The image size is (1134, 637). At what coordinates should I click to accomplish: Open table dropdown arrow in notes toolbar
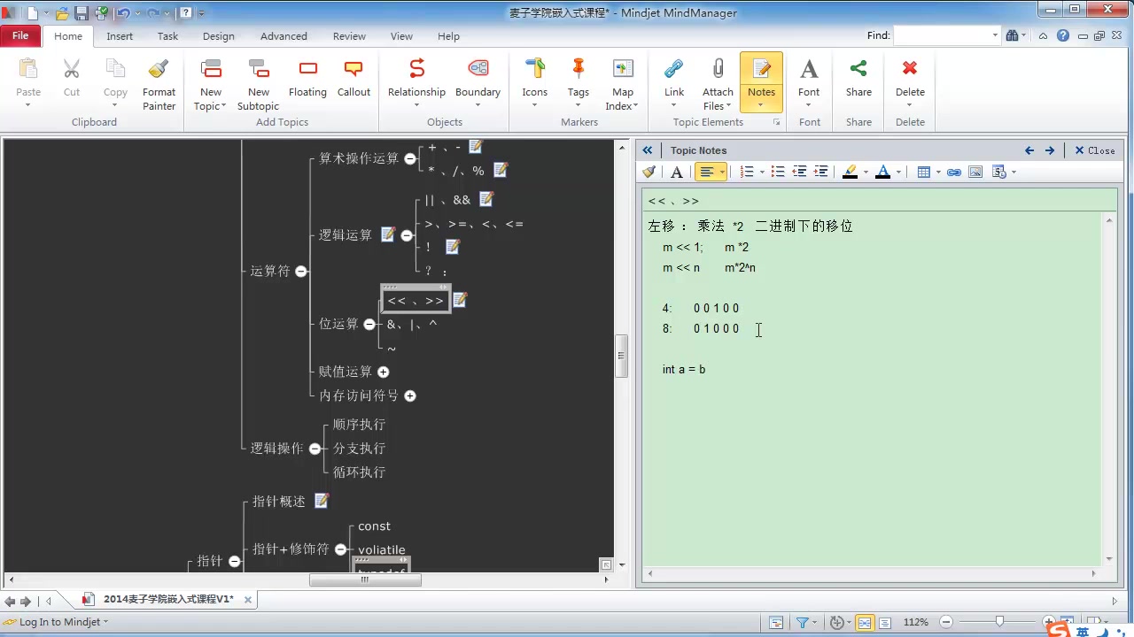pyautogui.click(x=937, y=173)
